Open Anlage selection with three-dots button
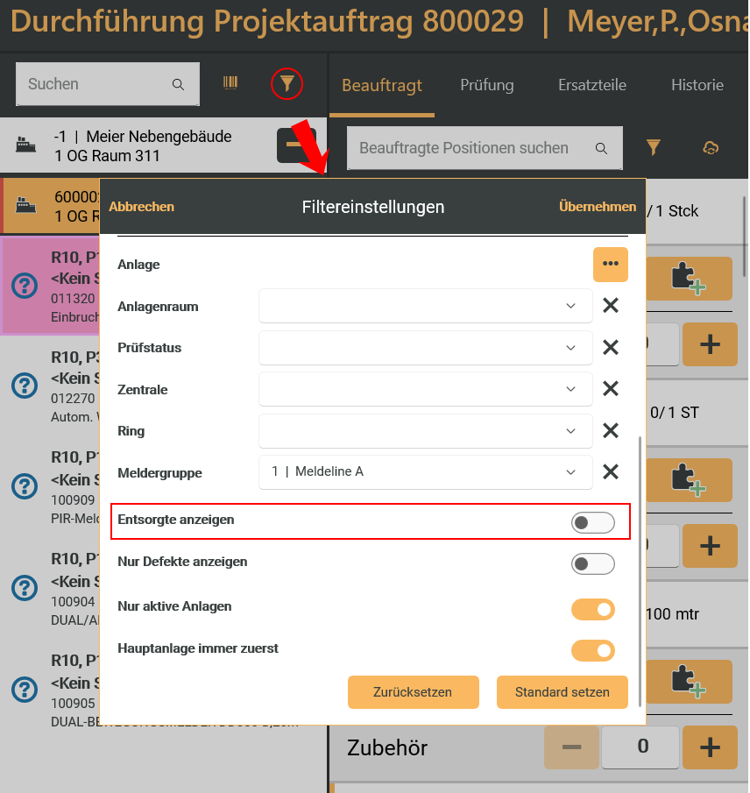 [x=610, y=264]
